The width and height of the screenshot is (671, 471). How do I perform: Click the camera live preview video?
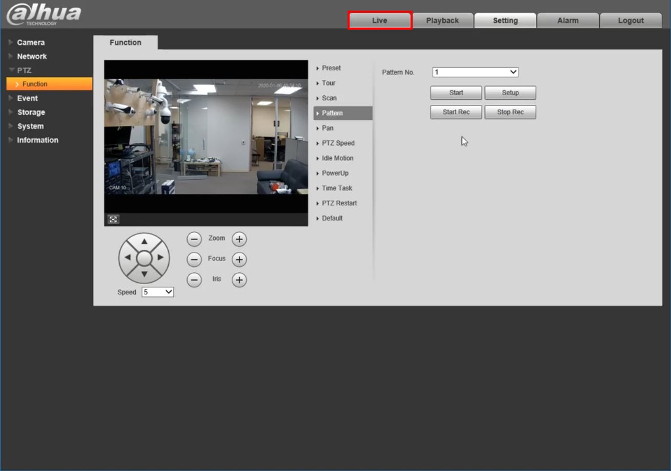206,137
